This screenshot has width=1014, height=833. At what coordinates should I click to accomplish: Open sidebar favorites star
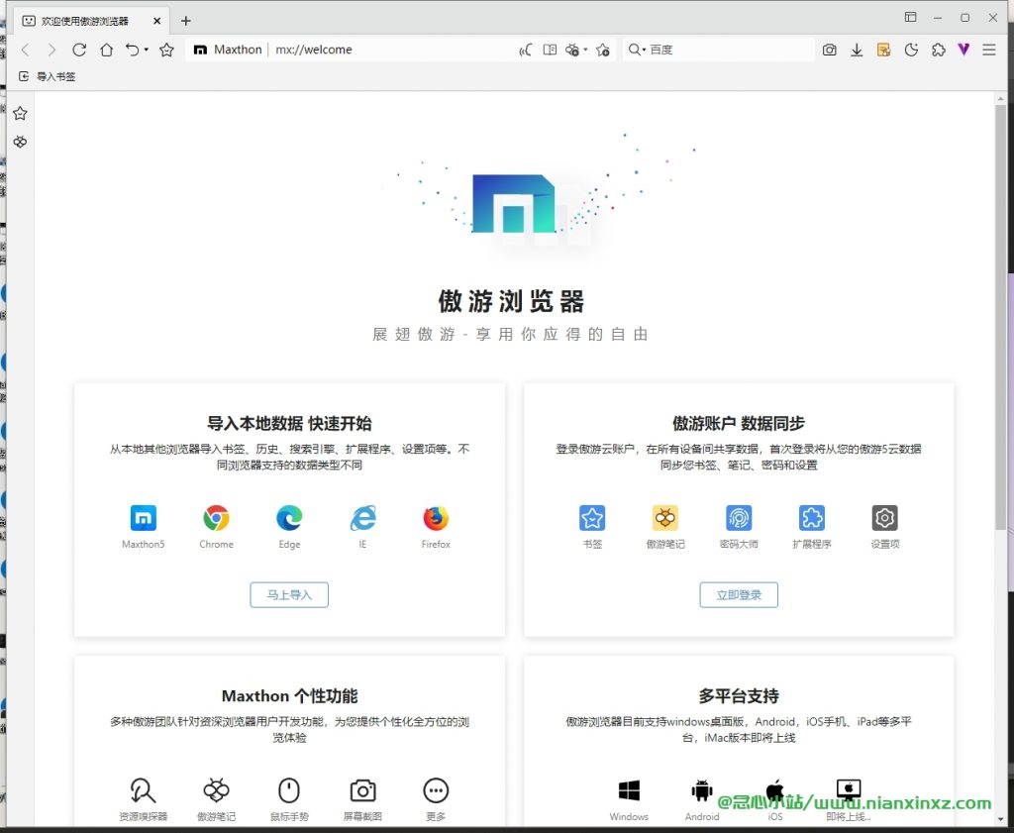point(20,113)
